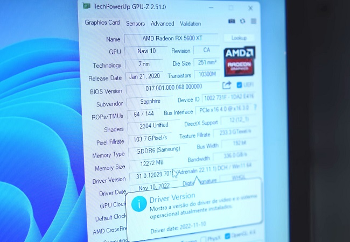The height and width of the screenshot is (242, 350).
Task: Minimize the GPU-Z window
Action: [211, 8]
